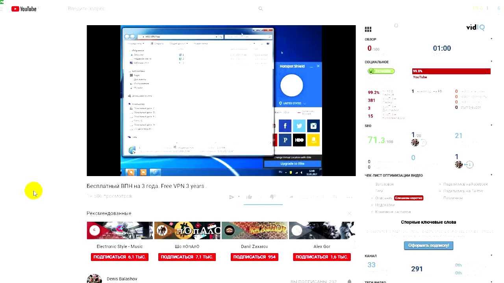Click the dislike thumbs-down icon
Screen dimensions: 504x283
click(272, 197)
